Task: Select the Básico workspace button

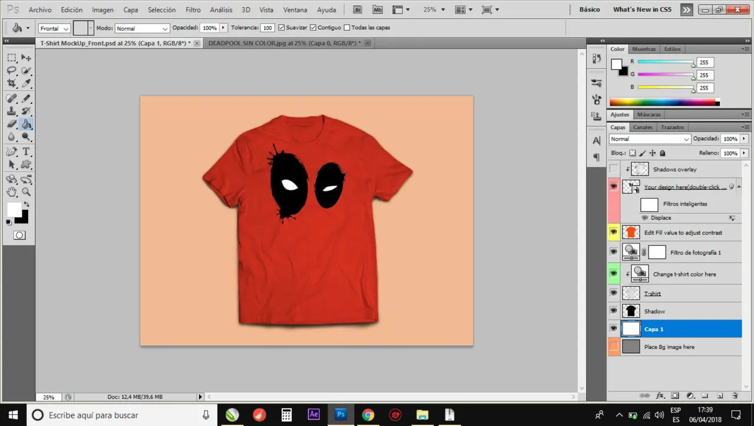Action: 590,9
